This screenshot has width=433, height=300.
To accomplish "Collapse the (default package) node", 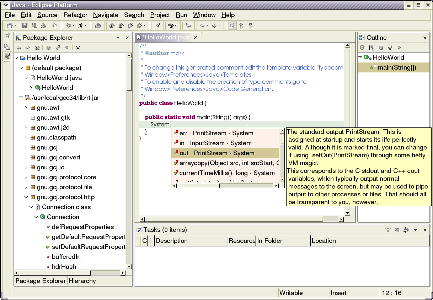I will click(x=21, y=68).
